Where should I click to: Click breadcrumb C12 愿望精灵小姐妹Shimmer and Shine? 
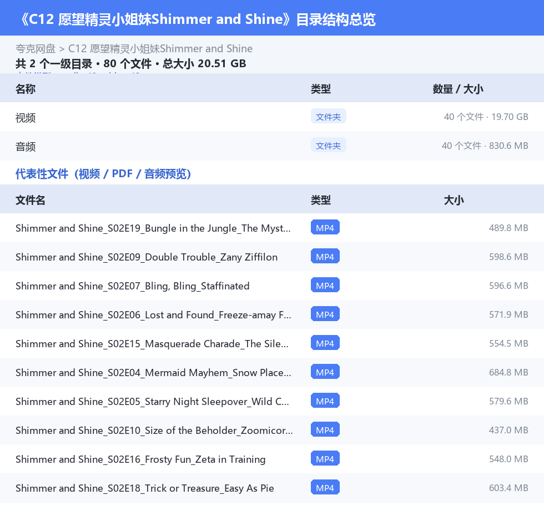(x=160, y=48)
